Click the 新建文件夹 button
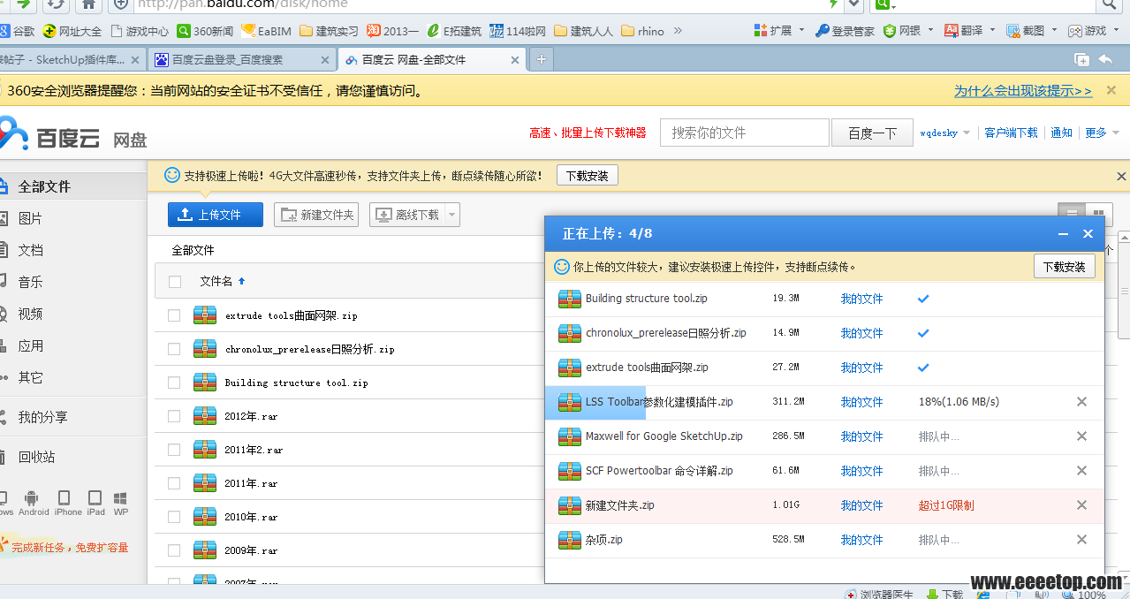 pos(316,215)
